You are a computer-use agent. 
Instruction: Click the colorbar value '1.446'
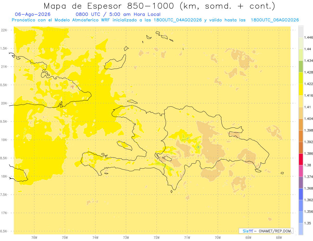[x=309, y=37]
